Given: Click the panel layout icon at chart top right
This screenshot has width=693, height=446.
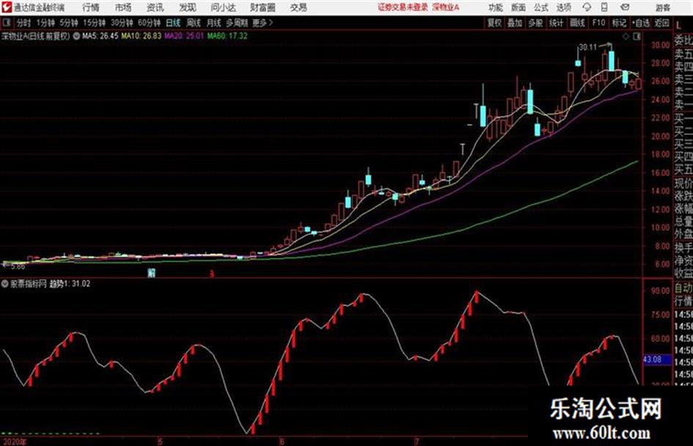Looking at the screenshot, I should pyautogui.click(x=637, y=37).
